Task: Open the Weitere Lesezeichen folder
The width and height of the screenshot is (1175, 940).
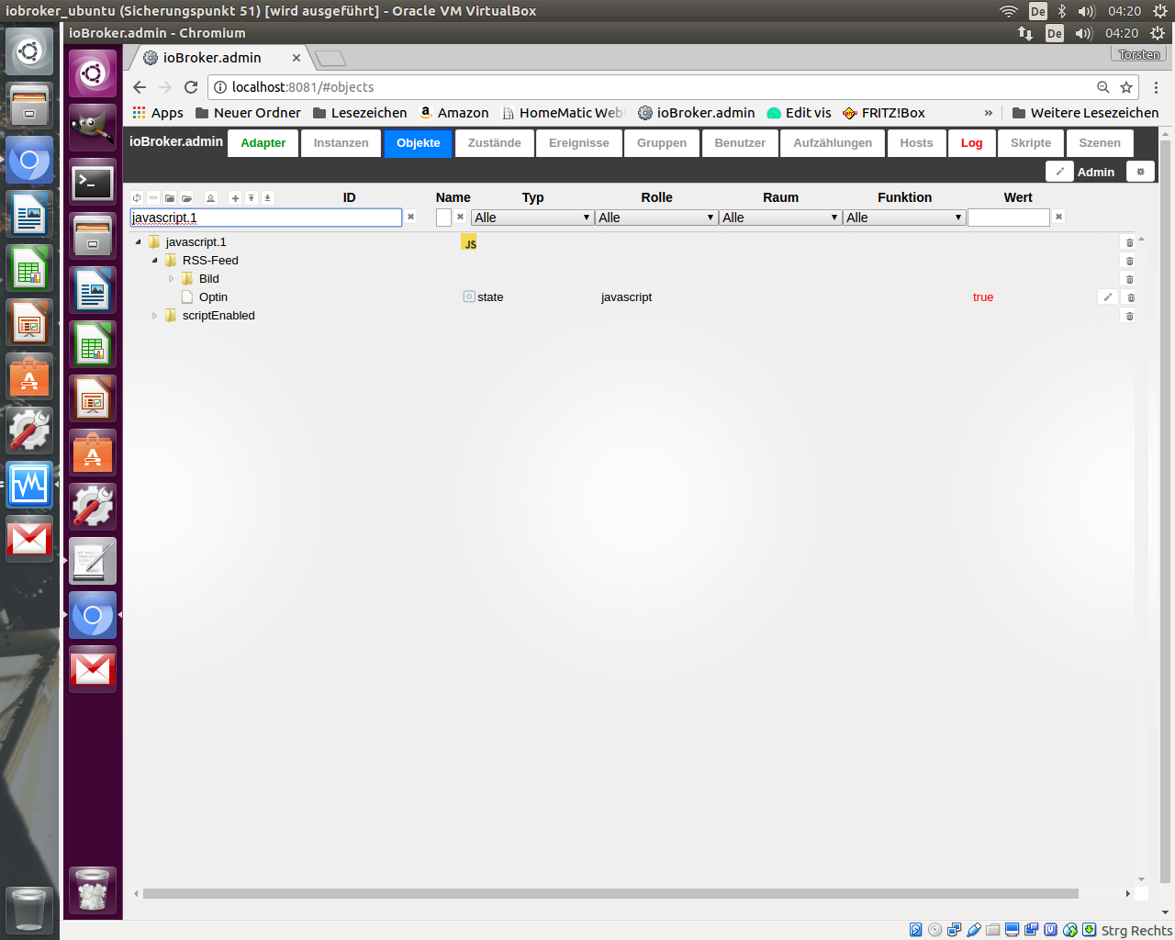Action: point(1085,113)
